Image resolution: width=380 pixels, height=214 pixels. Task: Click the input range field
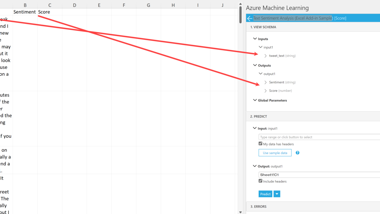point(319,137)
